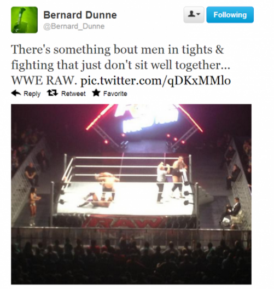The image size is (274, 289).
Task: Open the WWE RAW wrestling ring photo
Action: click(131, 194)
